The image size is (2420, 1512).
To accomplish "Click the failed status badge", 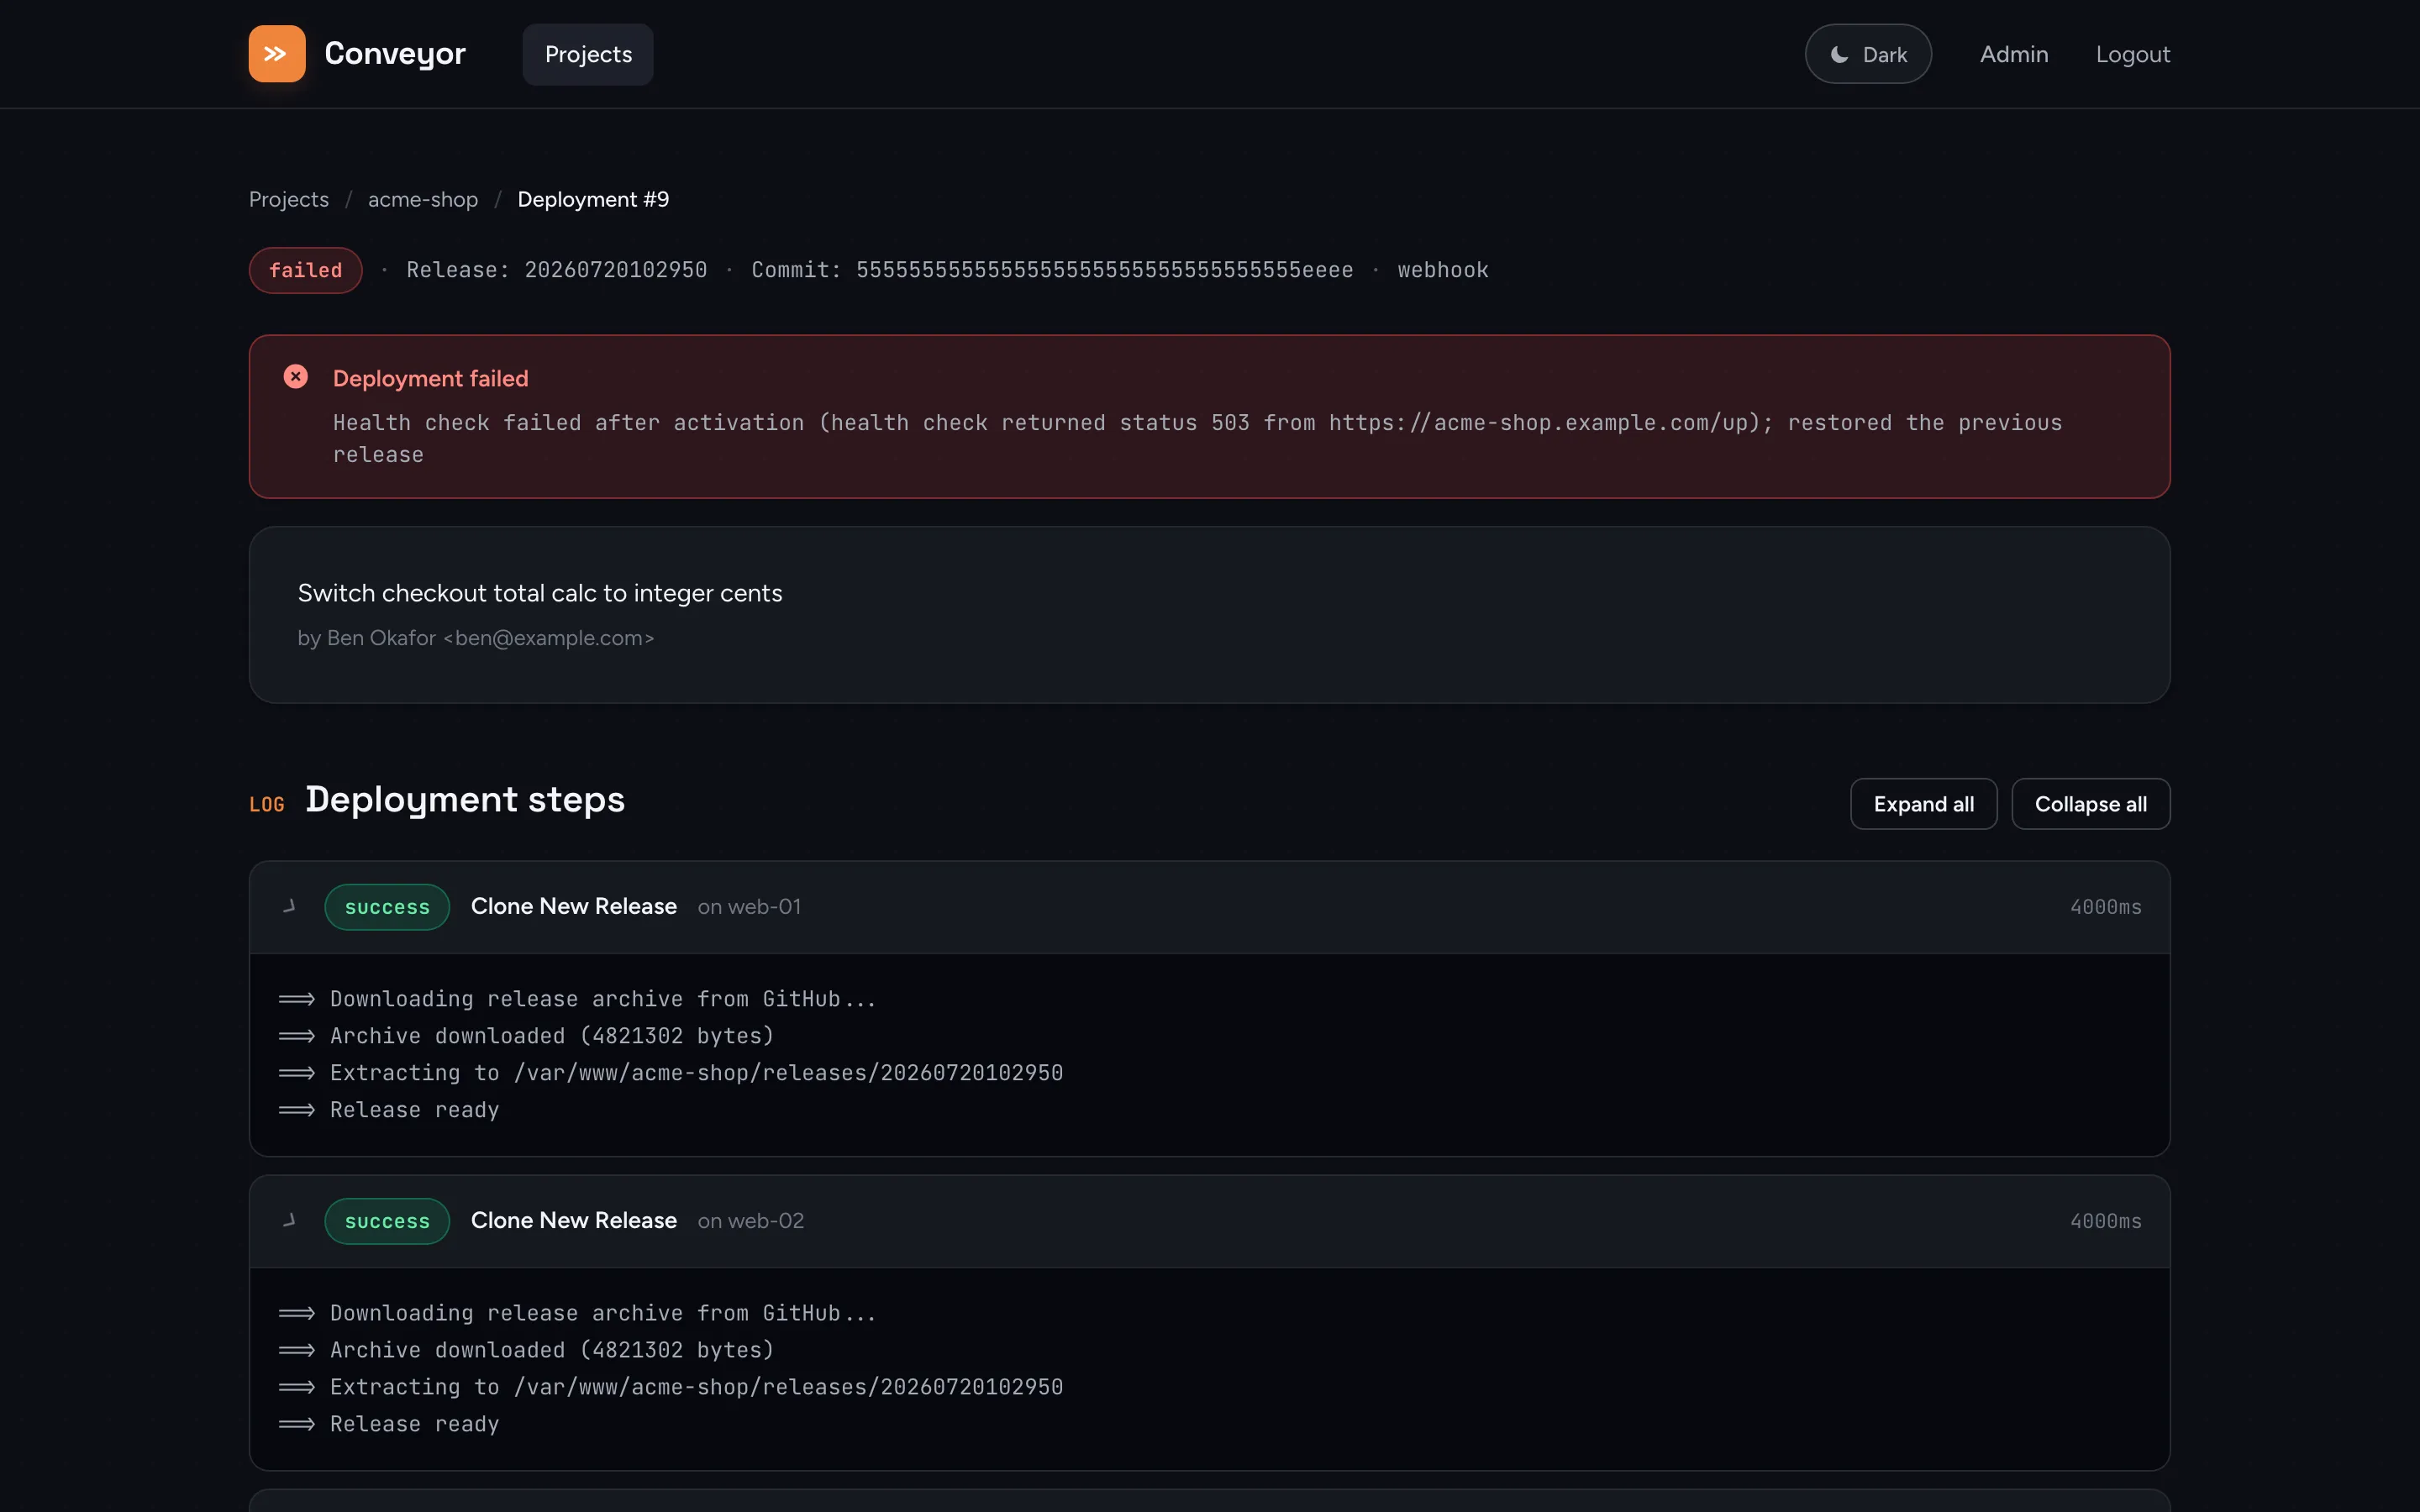I will 306,270.
